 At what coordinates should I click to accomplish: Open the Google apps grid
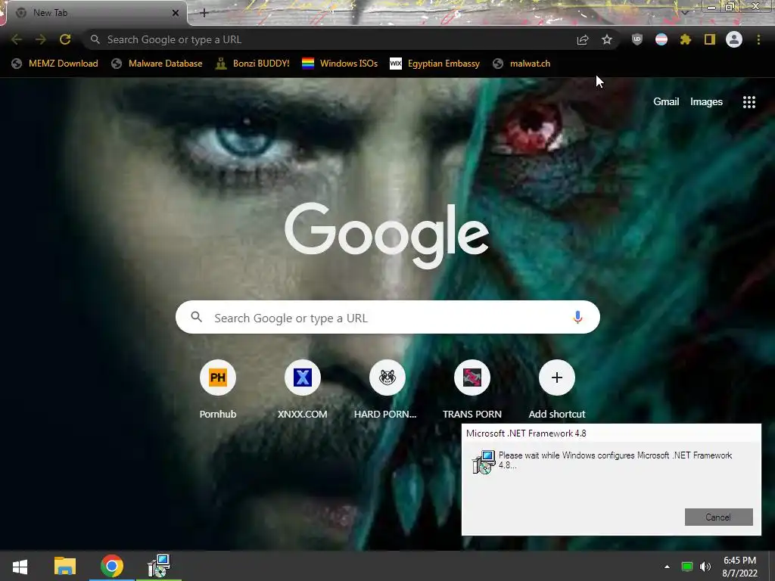(749, 102)
